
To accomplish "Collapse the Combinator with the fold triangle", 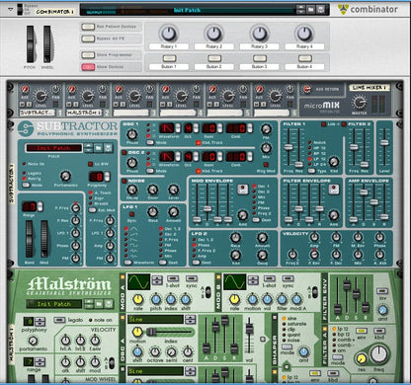I will click(x=11, y=10).
